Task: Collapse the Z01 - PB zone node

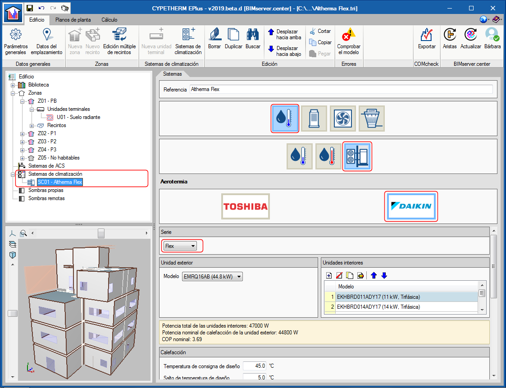Action: point(22,101)
